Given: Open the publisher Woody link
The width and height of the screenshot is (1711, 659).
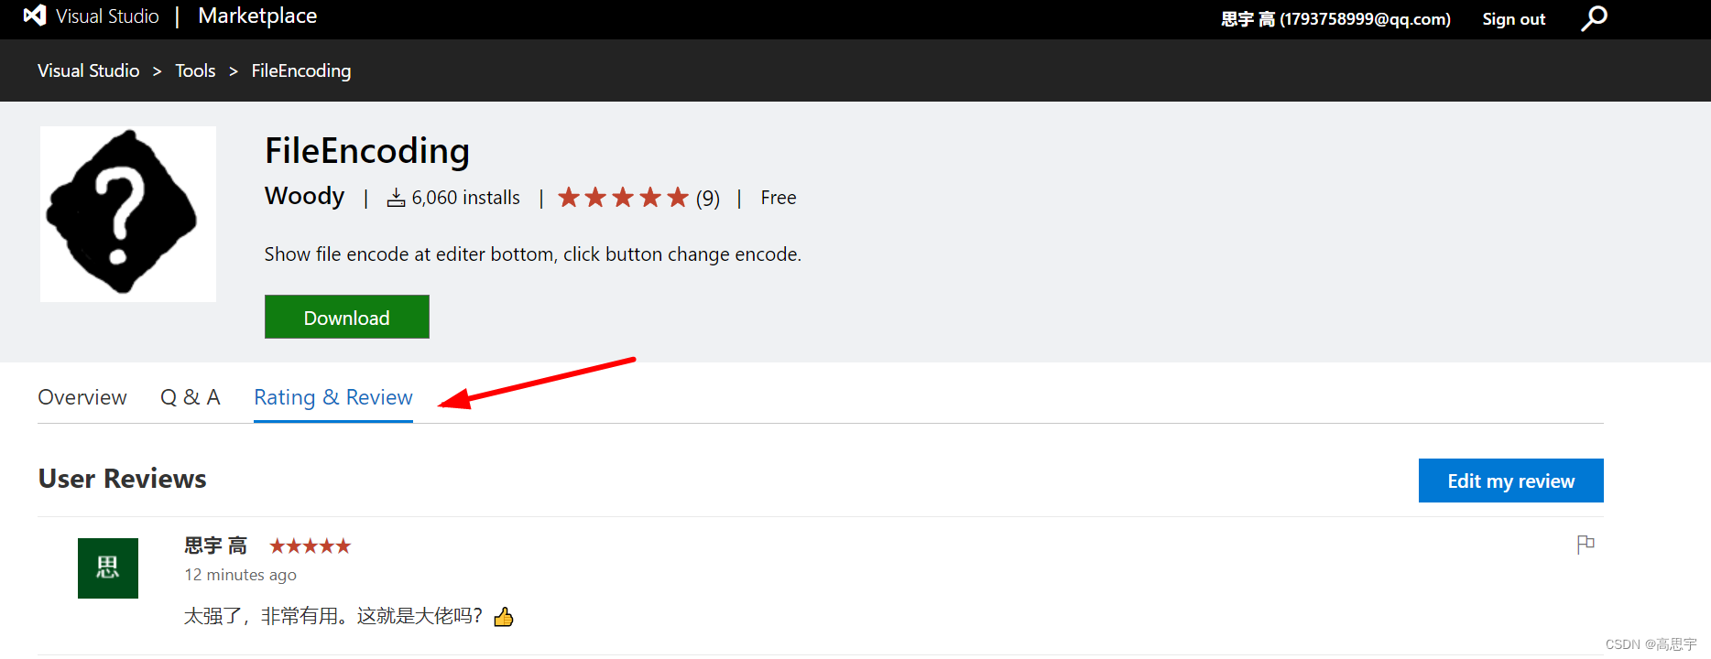Looking at the screenshot, I should [304, 196].
